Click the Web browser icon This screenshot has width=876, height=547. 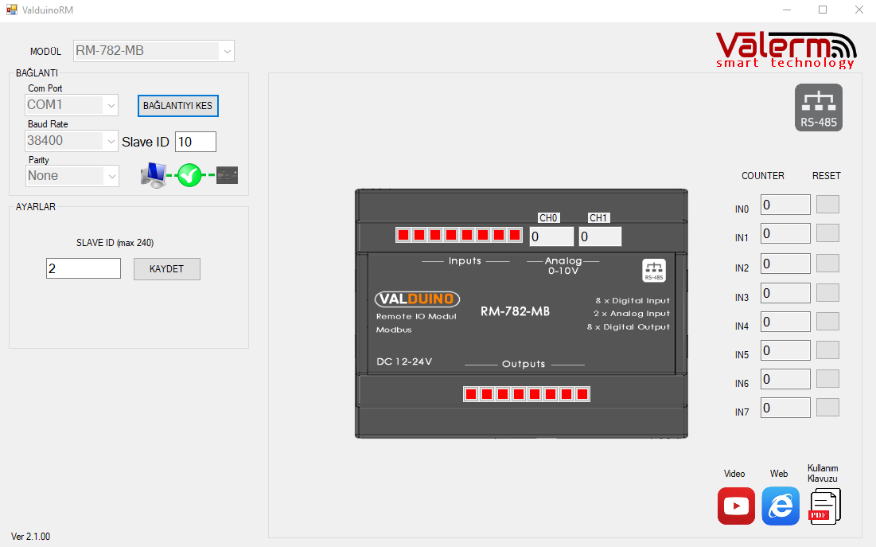pyautogui.click(x=781, y=506)
